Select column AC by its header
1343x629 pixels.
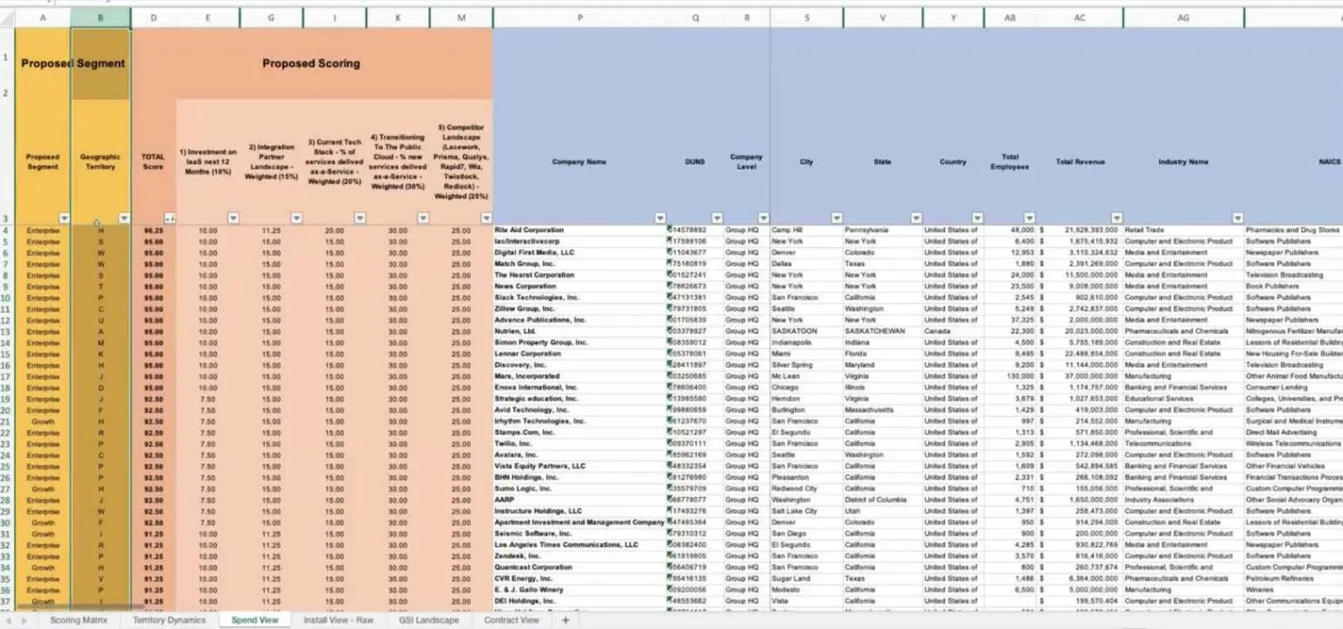click(1080, 17)
